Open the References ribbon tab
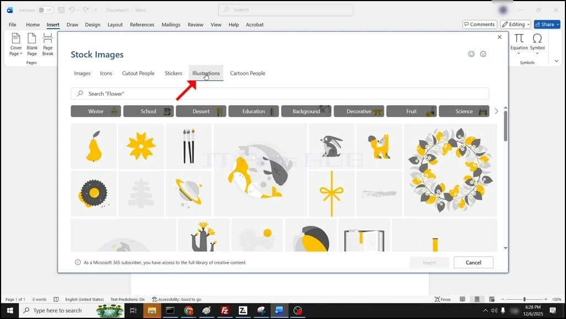Screen dimensions: 566x319 pos(142,25)
